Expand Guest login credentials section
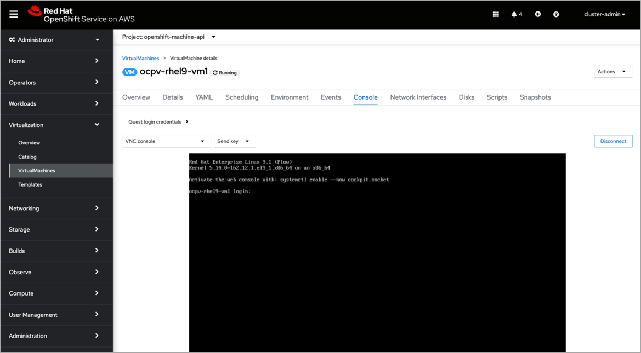The width and height of the screenshot is (641, 353). coord(158,121)
